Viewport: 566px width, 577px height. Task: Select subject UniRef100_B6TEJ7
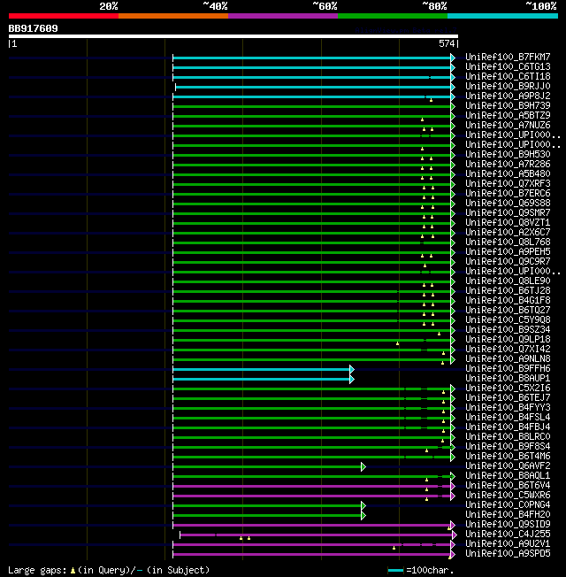coord(508,398)
